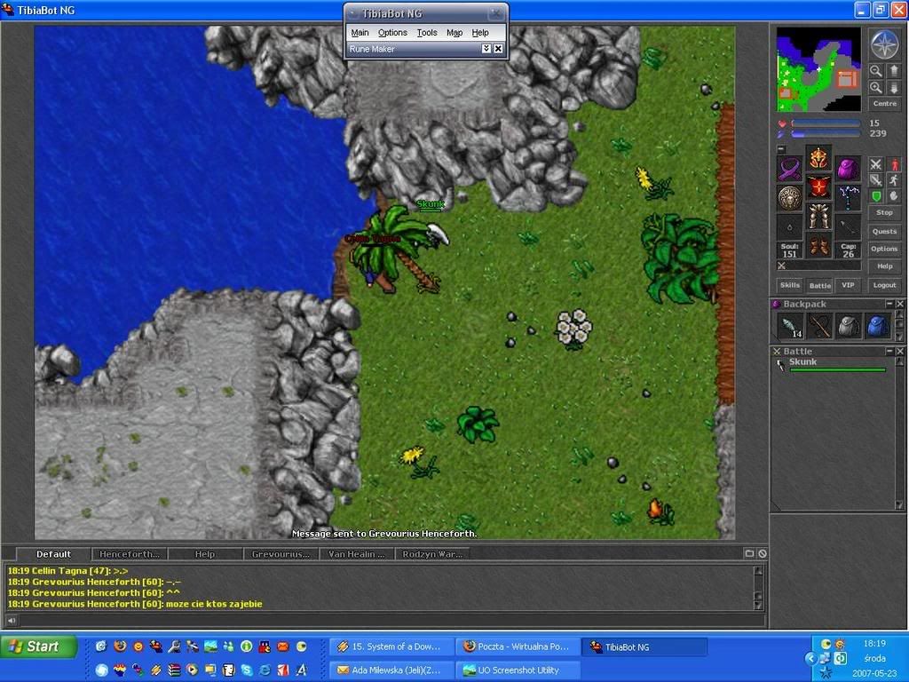This screenshot has width=909, height=682.
Task: Select the blue wand weapon slot
Action: (848, 198)
